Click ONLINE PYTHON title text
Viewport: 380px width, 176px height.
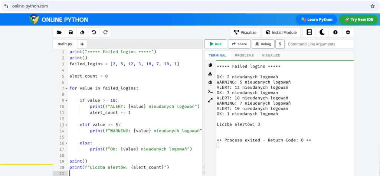tap(65, 20)
